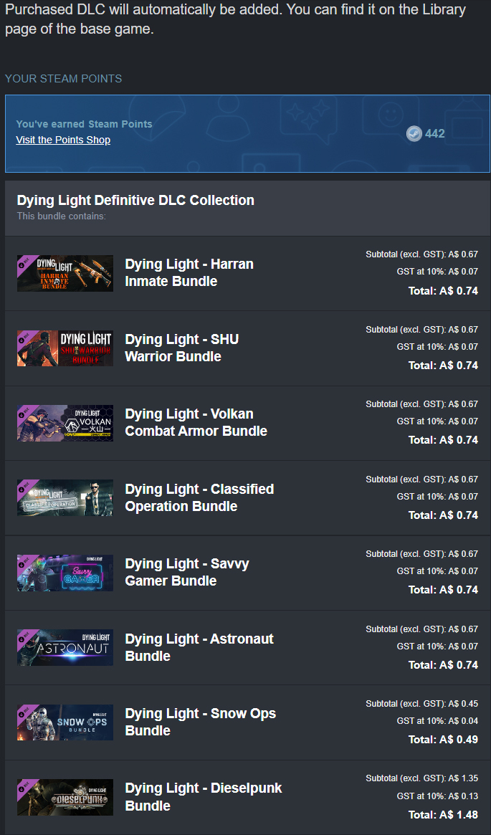Open Dying Light - Savvy Gamer Bundle title
The width and height of the screenshot is (491, 835).
(187, 572)
